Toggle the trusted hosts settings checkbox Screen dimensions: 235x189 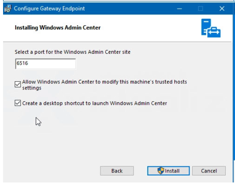[x=17, y=84]
